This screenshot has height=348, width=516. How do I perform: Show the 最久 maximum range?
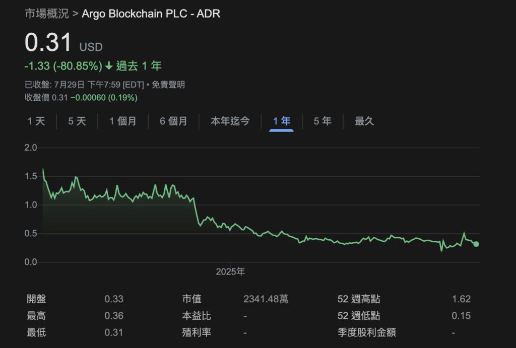click(364, 121)
